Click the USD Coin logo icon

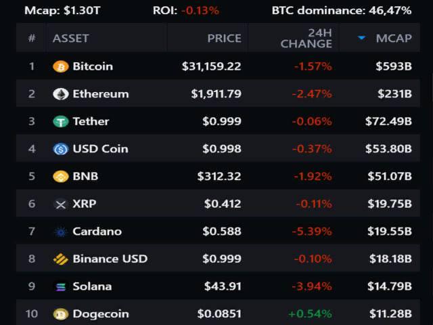(x=61, y=149)
